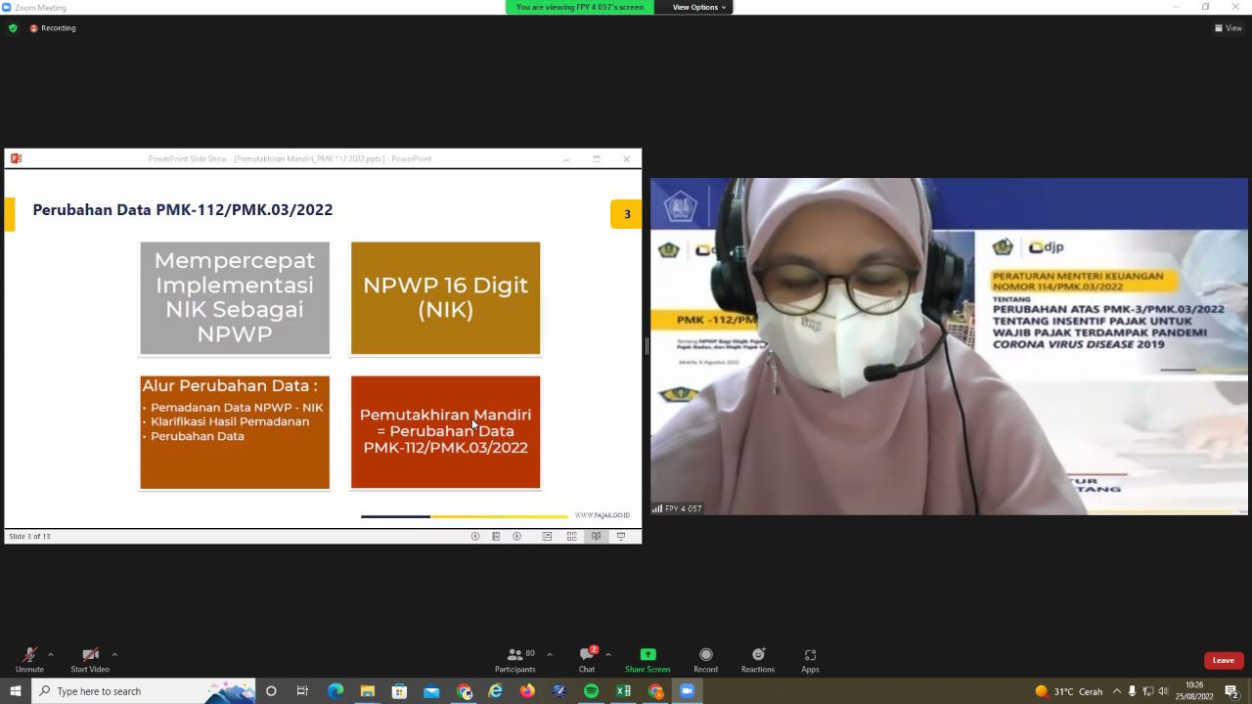Switch to Slide Sorter view in PowerPoint
Screen dimensions: 1252x704
pos(571,537)
